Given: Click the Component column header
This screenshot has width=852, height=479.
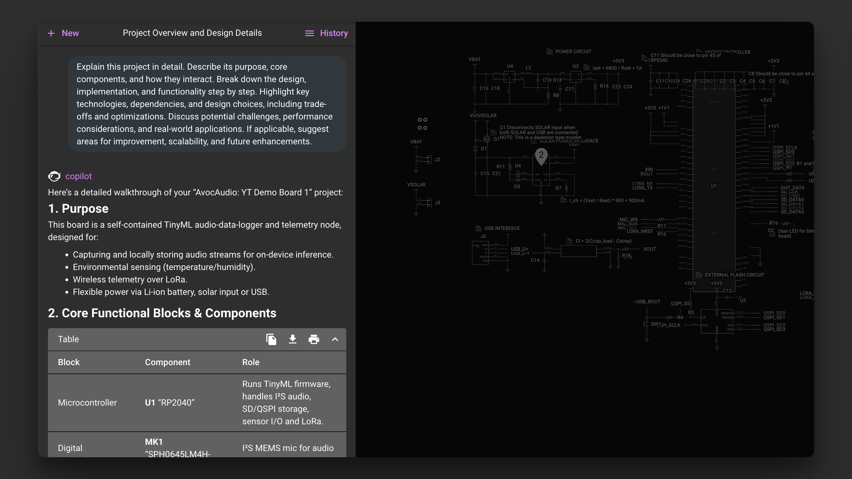Looking at the screenshot, I should click(x=167, y=362).
